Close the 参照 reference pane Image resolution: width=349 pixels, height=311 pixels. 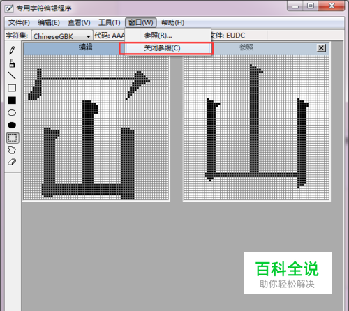(321, 48)
